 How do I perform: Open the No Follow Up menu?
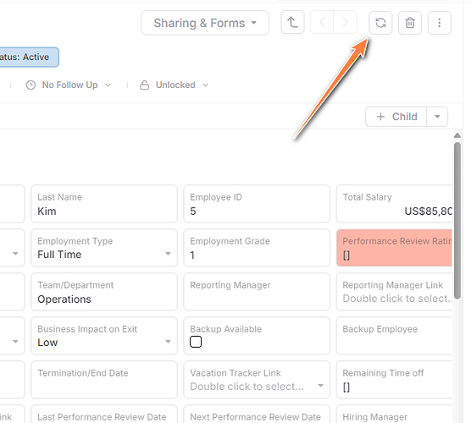point(69,85)
